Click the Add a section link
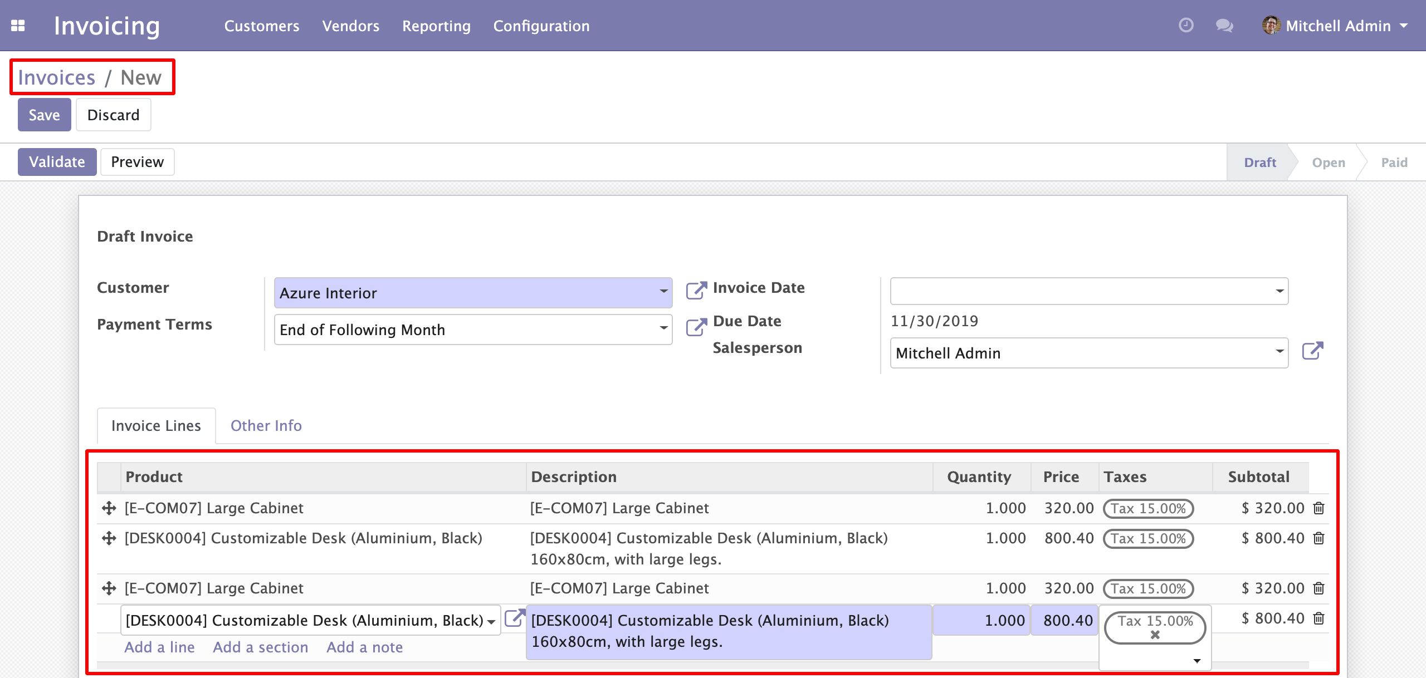Image resolution: width=1426 pixels, height=678 pixels. pos(260,647)
